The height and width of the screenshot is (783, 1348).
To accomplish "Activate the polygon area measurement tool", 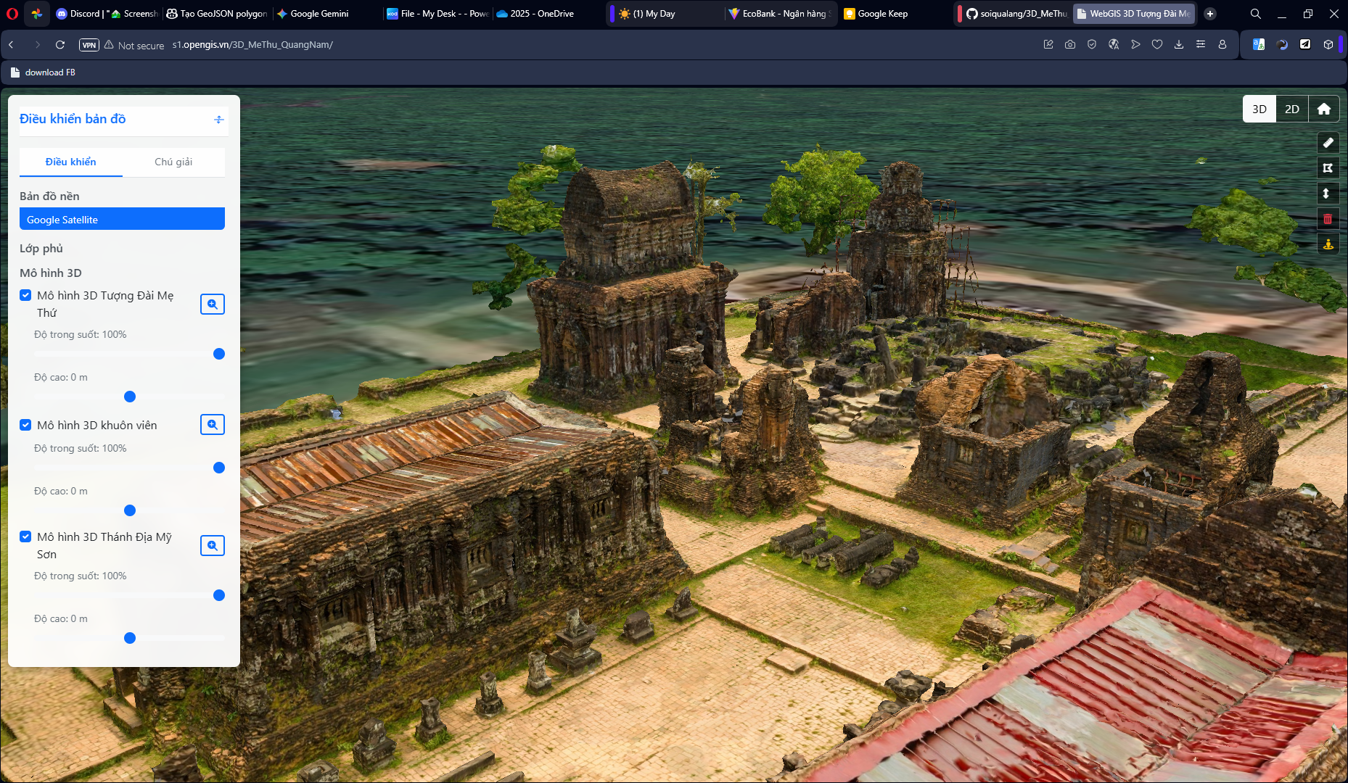I will click(x=1328, y=168).
